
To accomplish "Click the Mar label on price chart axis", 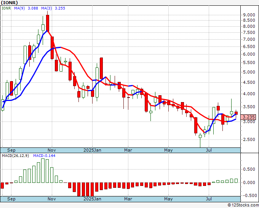I will pyautogui.click(x=128, y=150).
